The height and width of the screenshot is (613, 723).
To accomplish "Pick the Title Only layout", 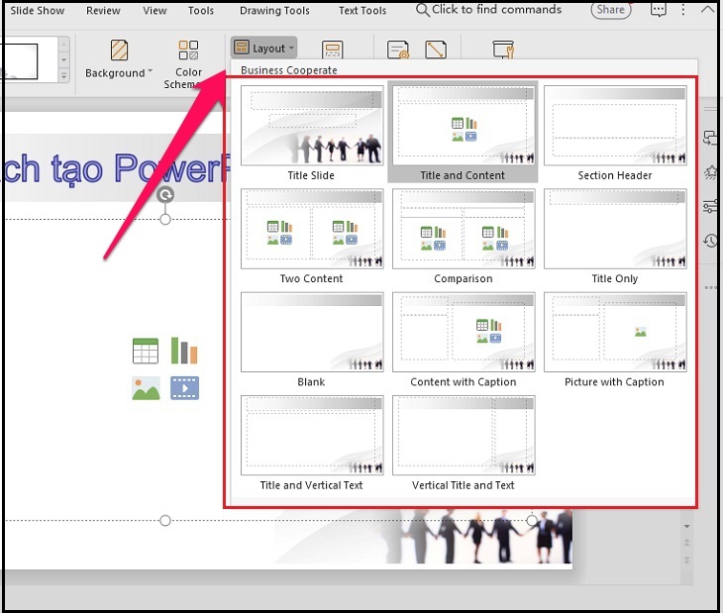I will 615,236.
